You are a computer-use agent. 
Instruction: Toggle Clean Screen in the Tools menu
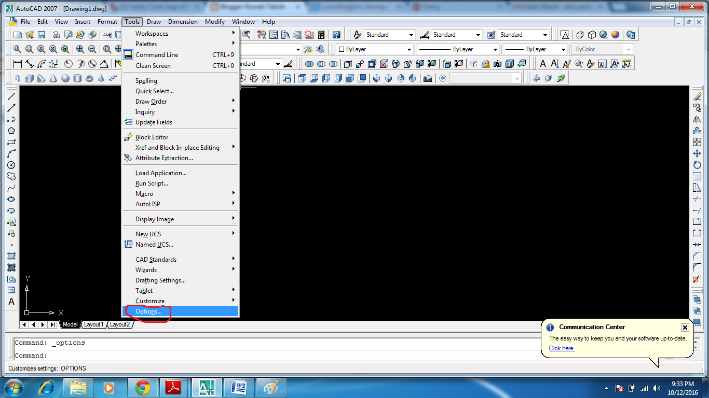tap(180, 66)
